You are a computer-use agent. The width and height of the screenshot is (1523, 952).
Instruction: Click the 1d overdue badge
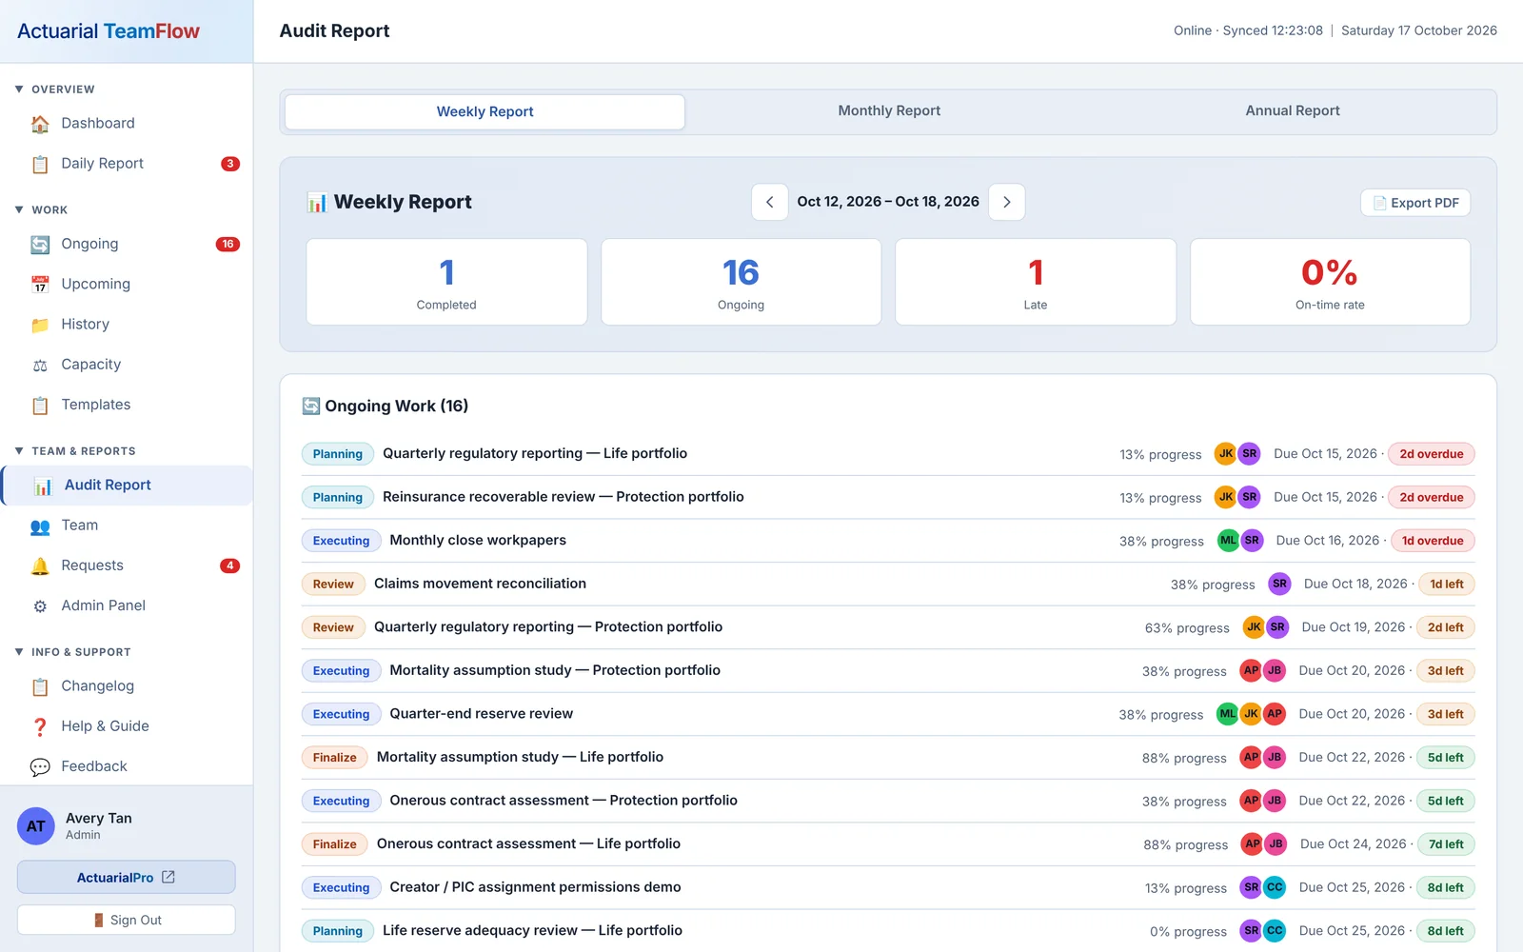click(1433, 541)
